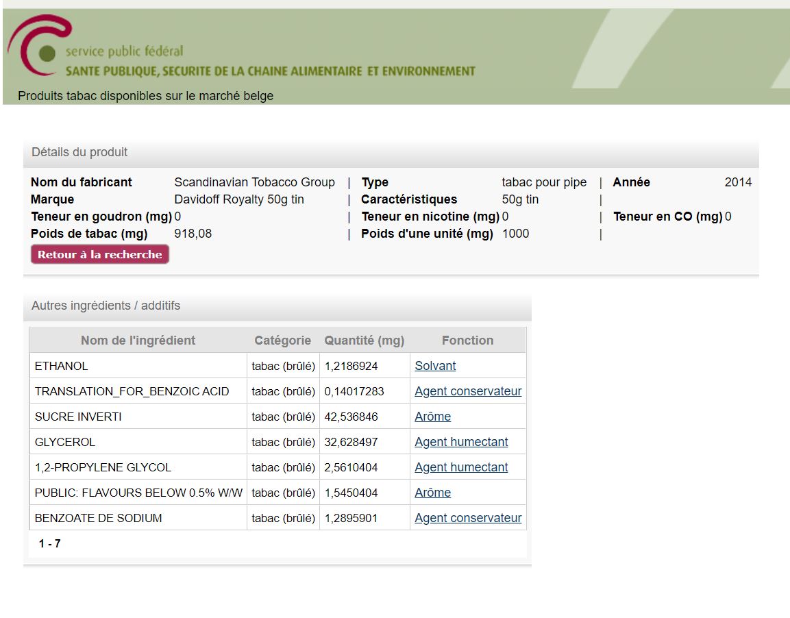The image size is (790, 618).
Task: Click quantity value 1,5450404
Action: (351, 493)
